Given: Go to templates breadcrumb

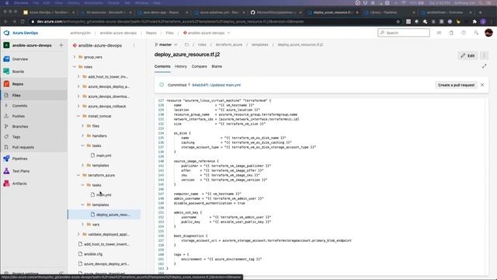Looking at the screenshot, I should 260,45.
